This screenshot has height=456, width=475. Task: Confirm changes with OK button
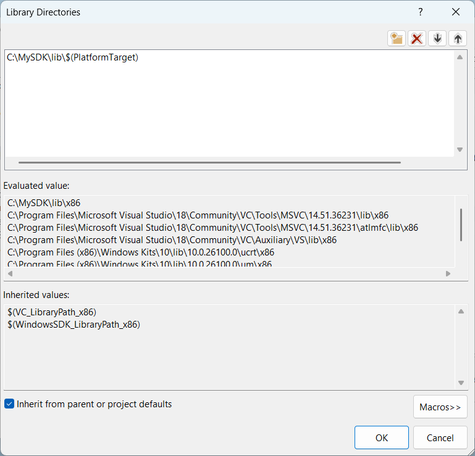[x=381, y=437]
